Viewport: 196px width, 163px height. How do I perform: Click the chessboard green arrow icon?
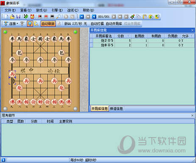26,17
